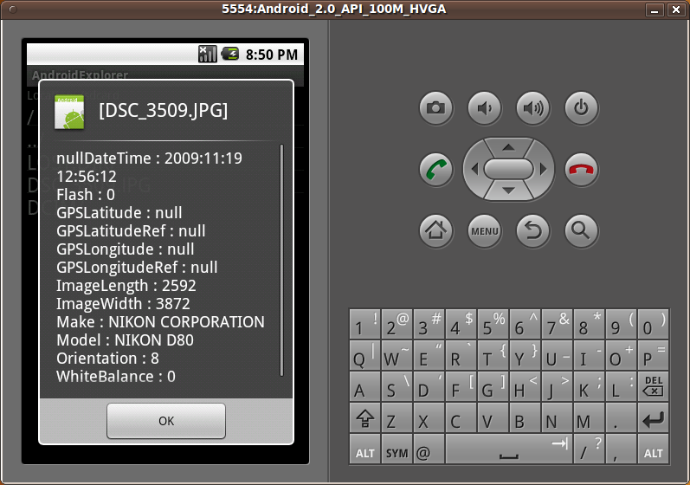Click the slash question mark key

[589, 449]
